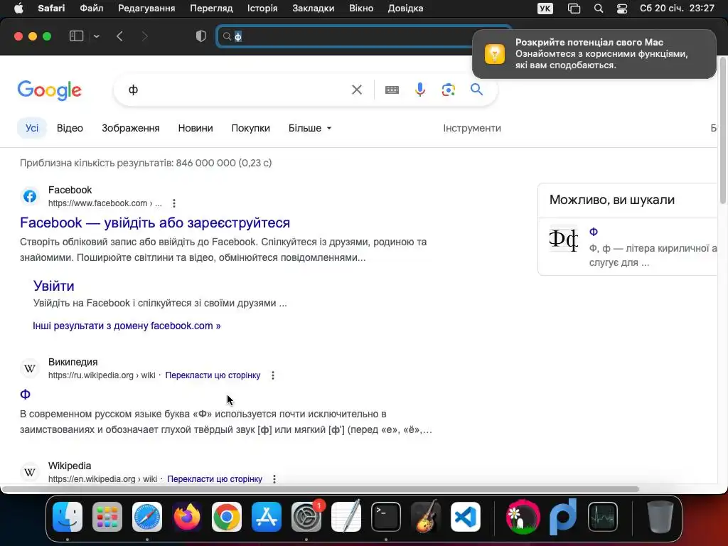This screenshot has width=728, height=546.
Task: Open the Apple menu
Action: [x=18, y=9]
